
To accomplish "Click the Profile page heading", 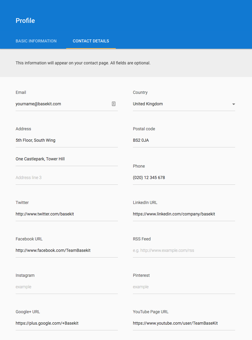I will tap(25, 20).
